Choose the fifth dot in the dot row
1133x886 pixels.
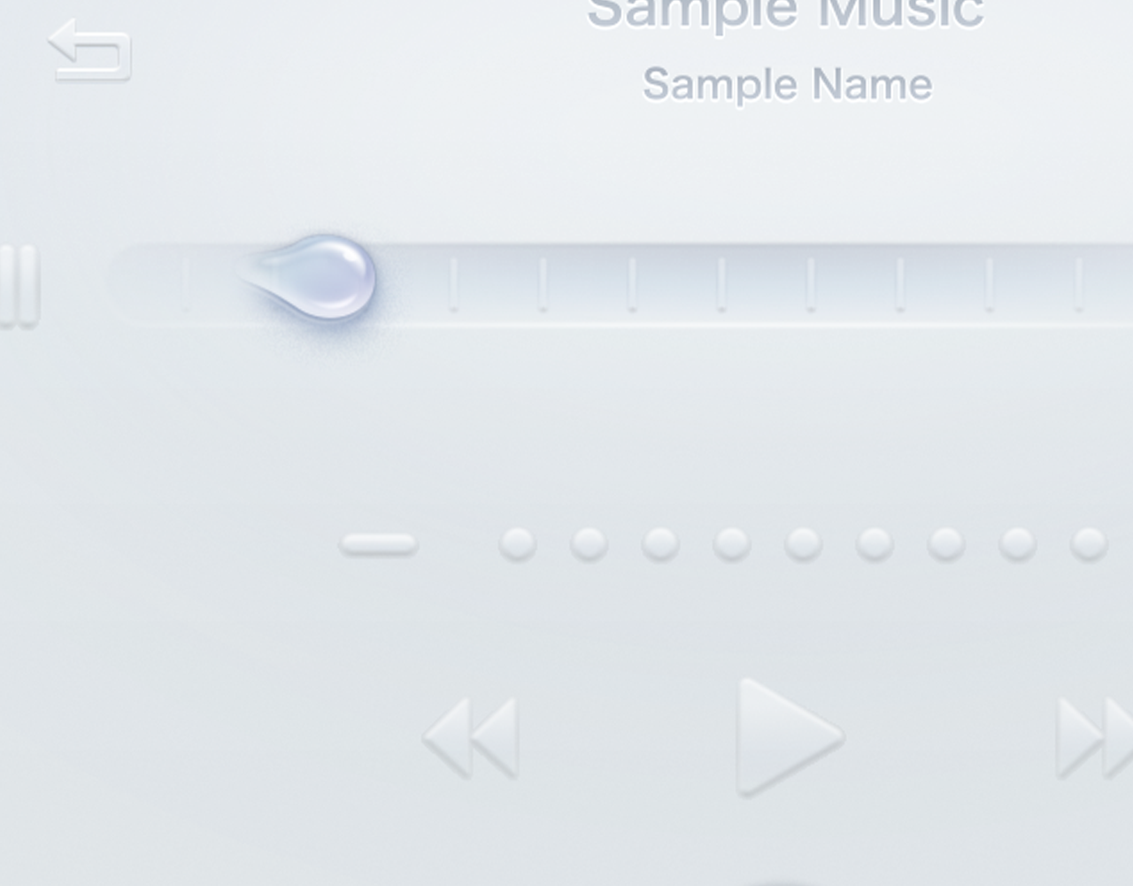tap(803, 544)
